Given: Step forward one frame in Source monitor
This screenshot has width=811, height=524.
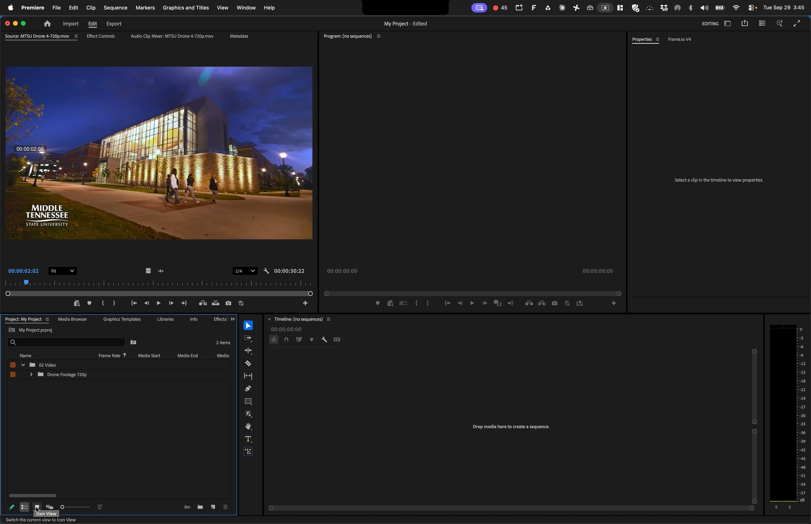Looking at the screenshot, I should [x=171, y=303].
